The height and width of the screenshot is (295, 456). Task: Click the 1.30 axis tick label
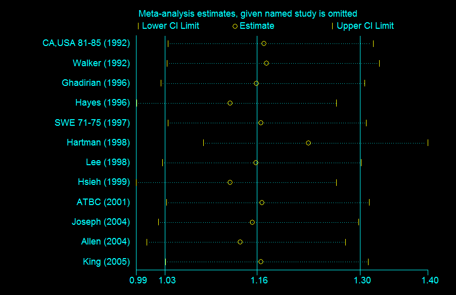[362, 280]
